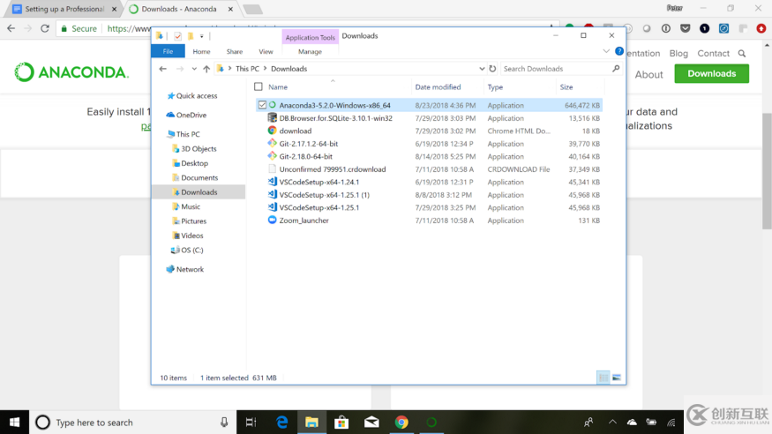This screenshot has height=434, width=772.
Task: Click the Unconfirmed 799951.crdownload file icon
Action: [x=273, y=168]
